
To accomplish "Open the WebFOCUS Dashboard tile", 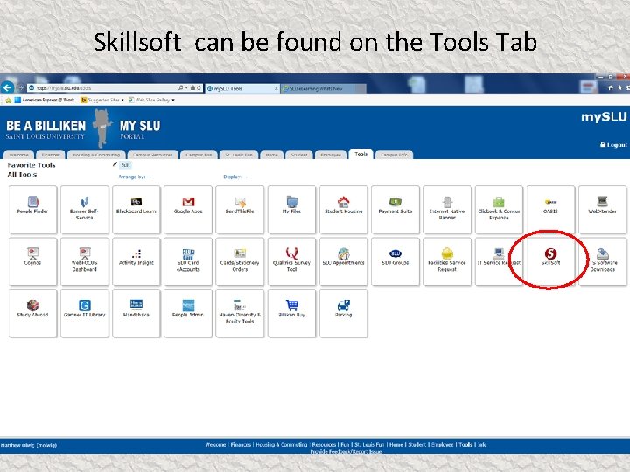I will click(84, 261).
